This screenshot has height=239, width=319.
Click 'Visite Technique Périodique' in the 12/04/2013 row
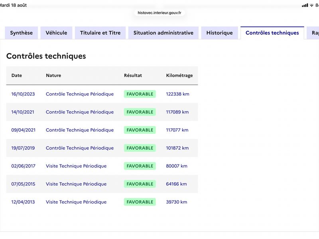[76, 202]
